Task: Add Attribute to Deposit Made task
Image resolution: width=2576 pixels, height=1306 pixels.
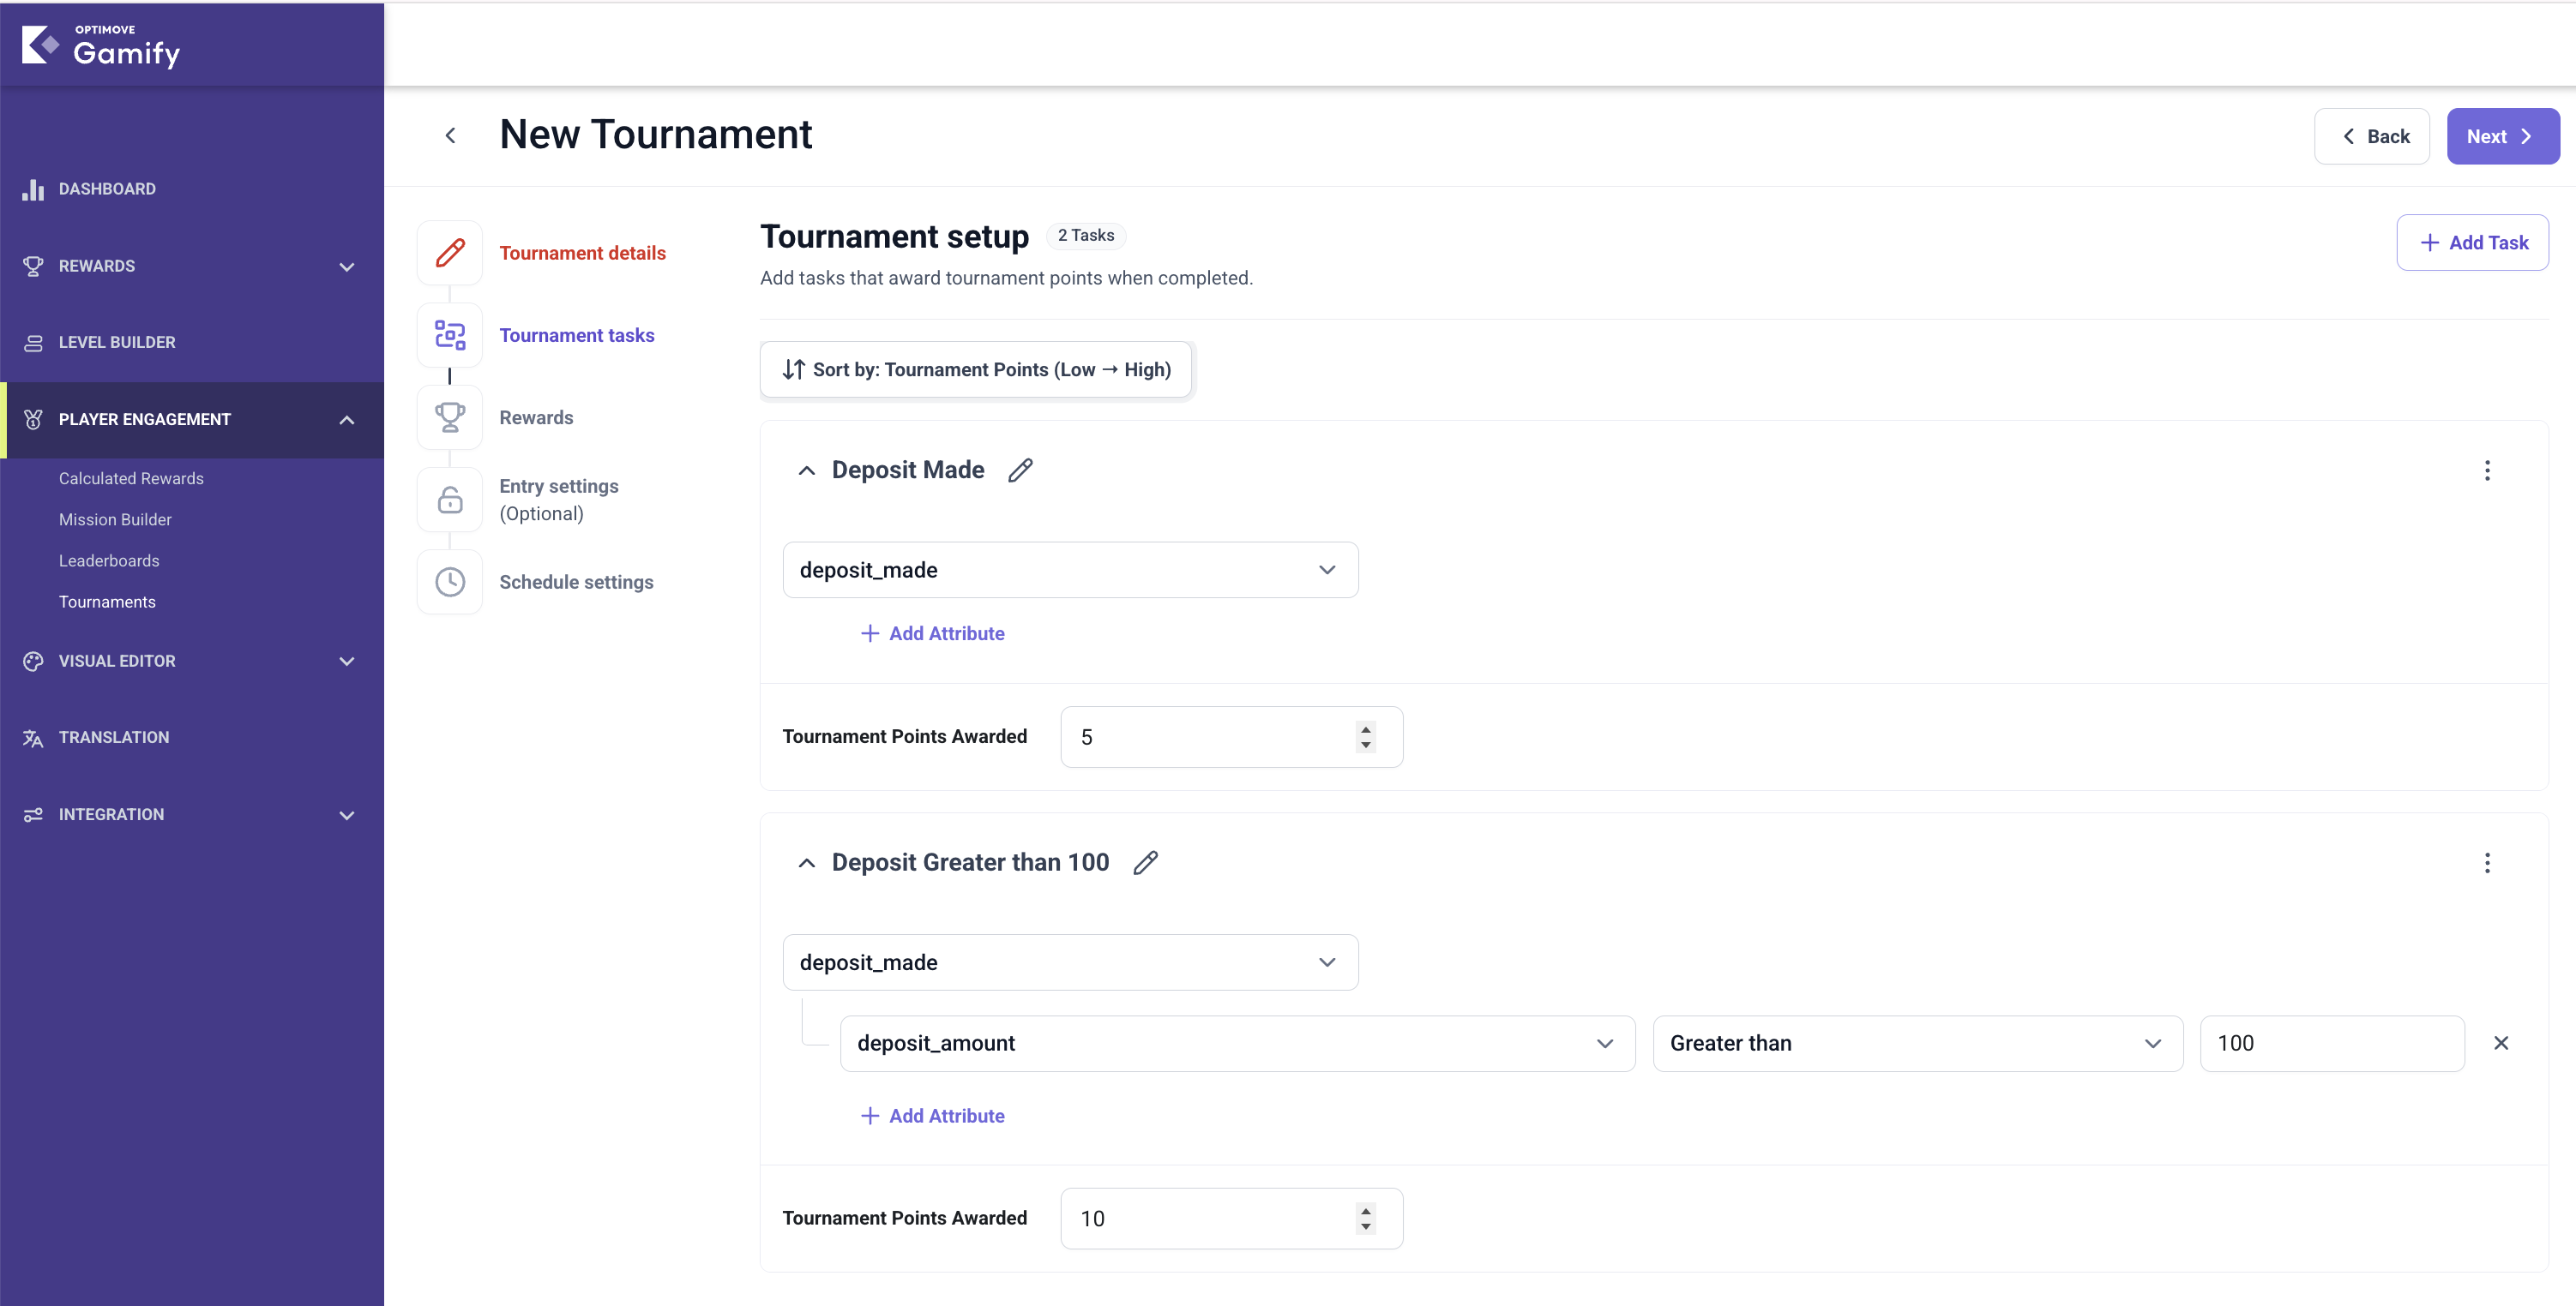Action: tap(932, 633)
